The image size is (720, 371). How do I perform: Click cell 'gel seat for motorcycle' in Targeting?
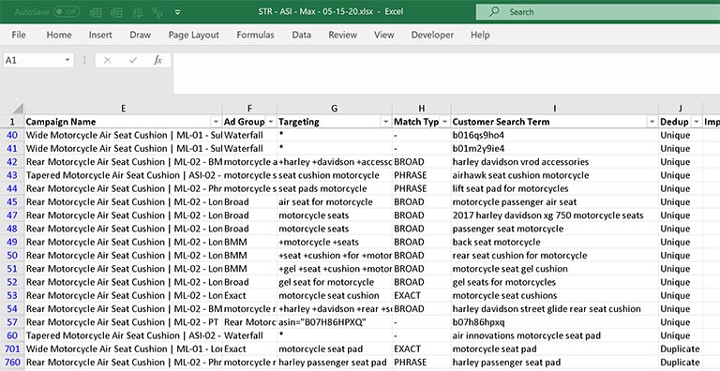(335, 282)
